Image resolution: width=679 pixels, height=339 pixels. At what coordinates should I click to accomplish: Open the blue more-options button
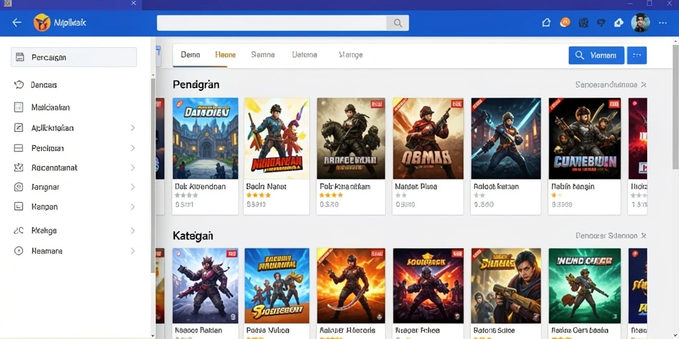637,56
